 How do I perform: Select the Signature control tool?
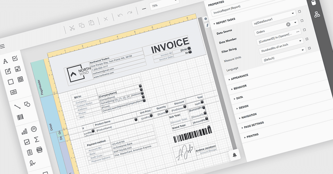[x=33, y=163]
